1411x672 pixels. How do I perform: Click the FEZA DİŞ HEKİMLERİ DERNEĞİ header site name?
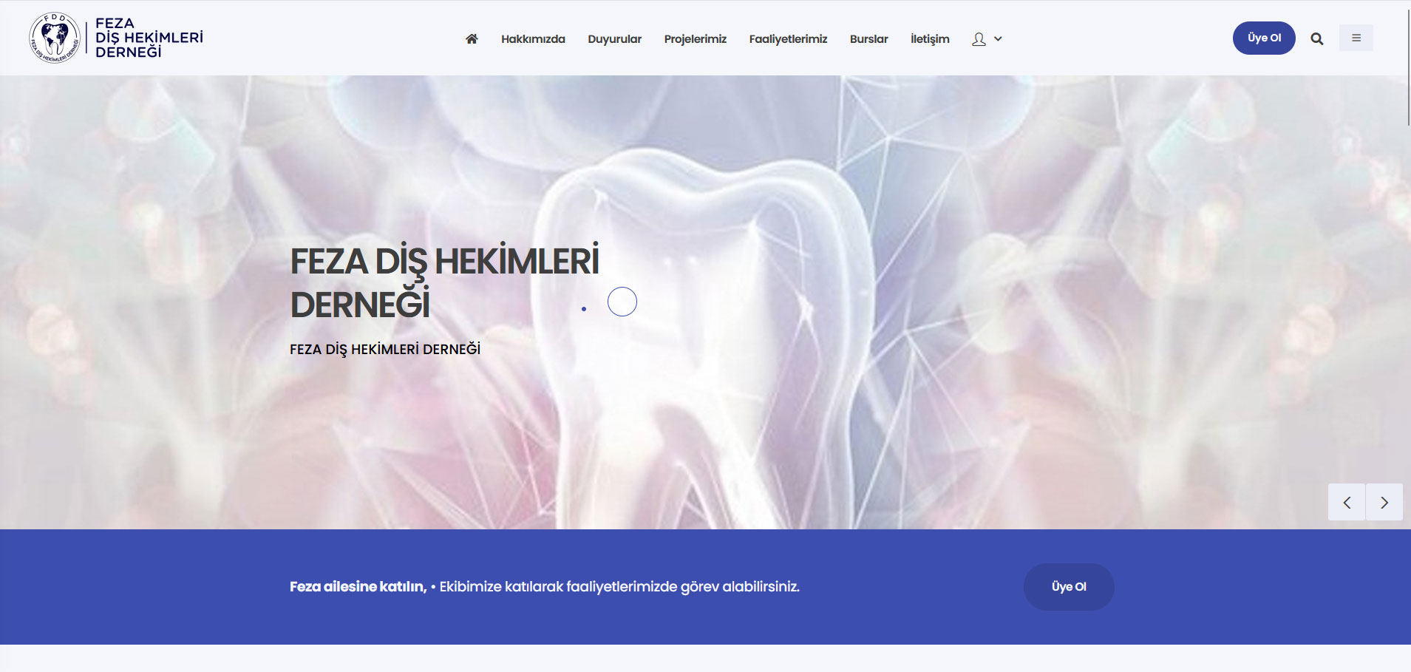(149, 38)
